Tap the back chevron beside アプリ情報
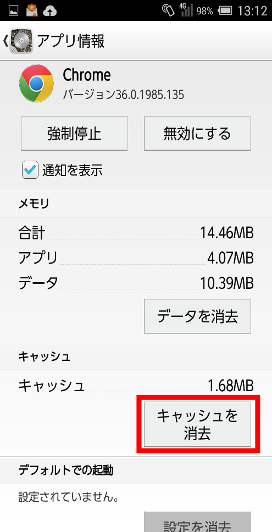272x532 pixels. click(x=5, y=41)
